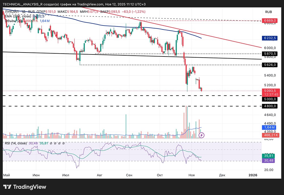Click the current price 5 093,5 label
The width and height of the screenshot is (284, 195).
pos(270,91)
